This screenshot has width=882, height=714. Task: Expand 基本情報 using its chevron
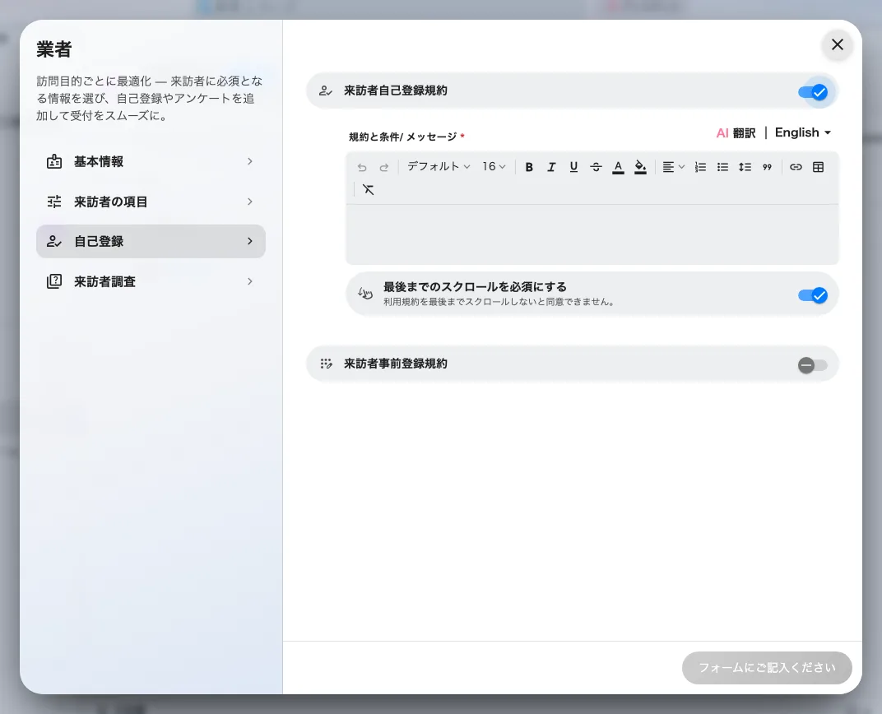pos(250,161)
